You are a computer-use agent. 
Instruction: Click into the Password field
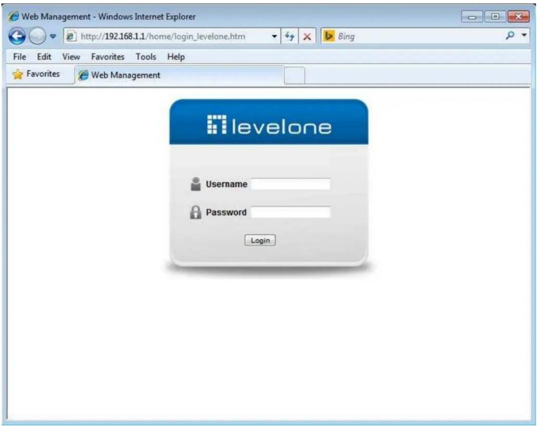pos(291,212)
